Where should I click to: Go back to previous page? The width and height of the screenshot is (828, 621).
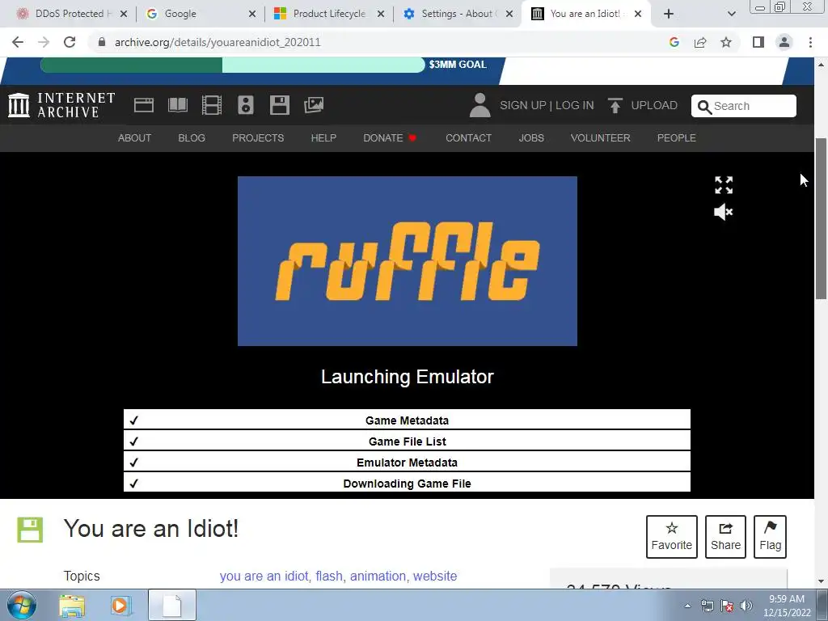tap(18, 42)
